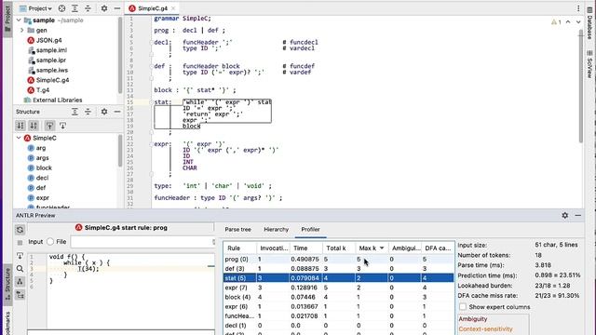Expand the gen folder

(21, 30)
